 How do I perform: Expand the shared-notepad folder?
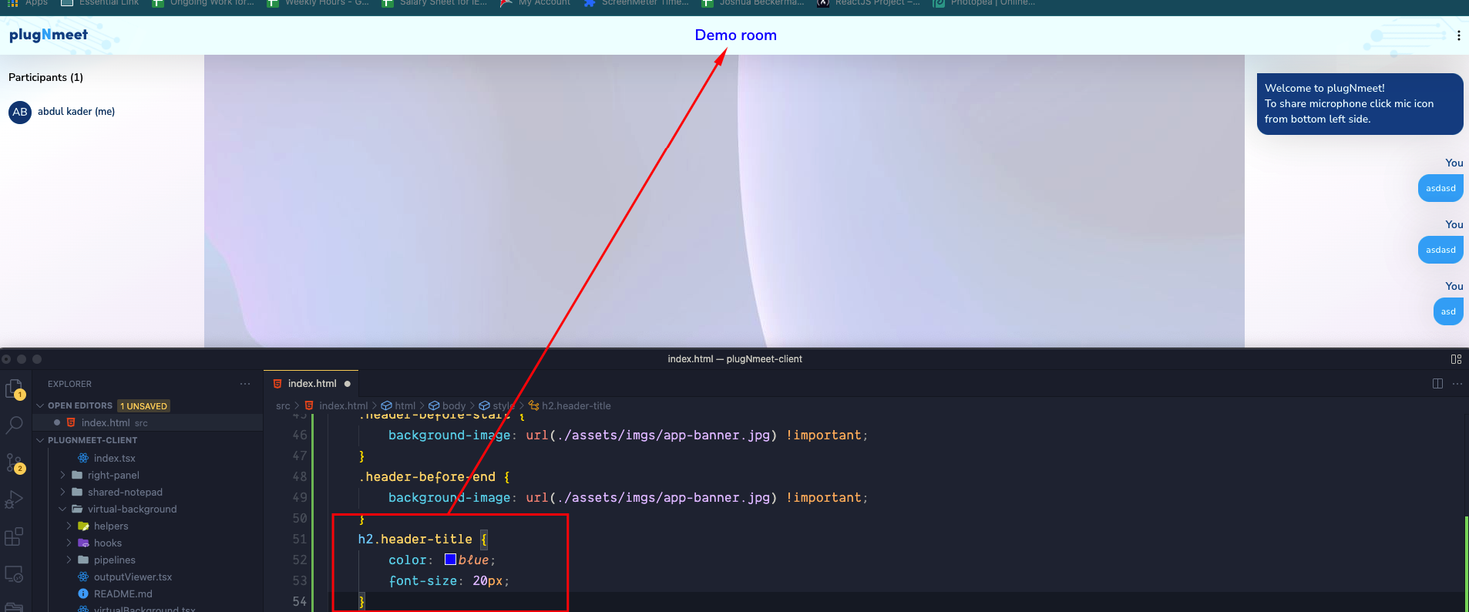[x=63, y=492]
